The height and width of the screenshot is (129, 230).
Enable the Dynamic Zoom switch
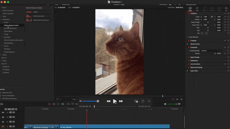[188, 44]
